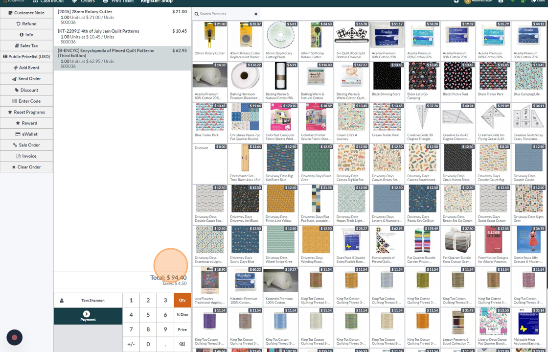Viewport: 548px width, 352px height.
Task: Open the Reward button
Action: [26, 123]
